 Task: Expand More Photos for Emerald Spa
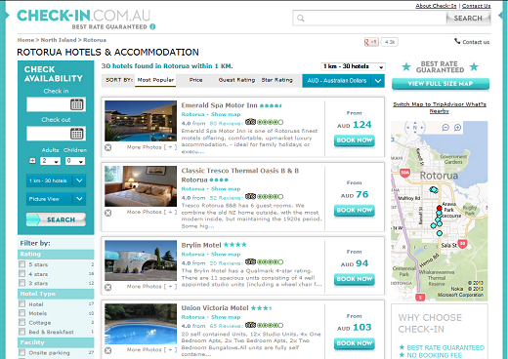coord(151,147)
